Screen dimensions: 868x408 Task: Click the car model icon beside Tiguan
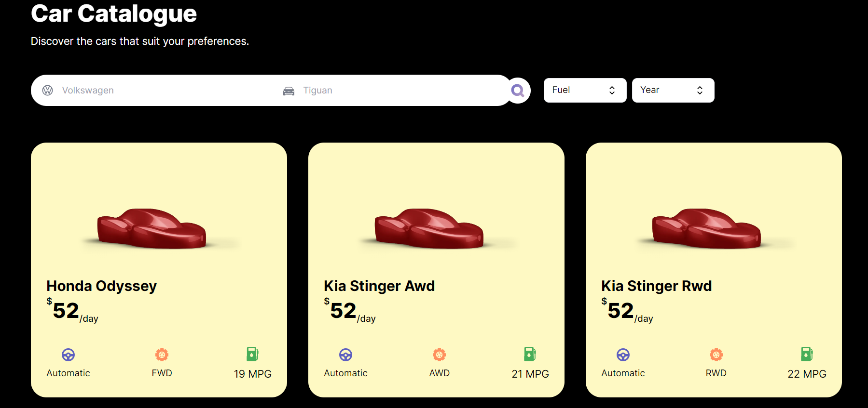(x=289, y=91)
